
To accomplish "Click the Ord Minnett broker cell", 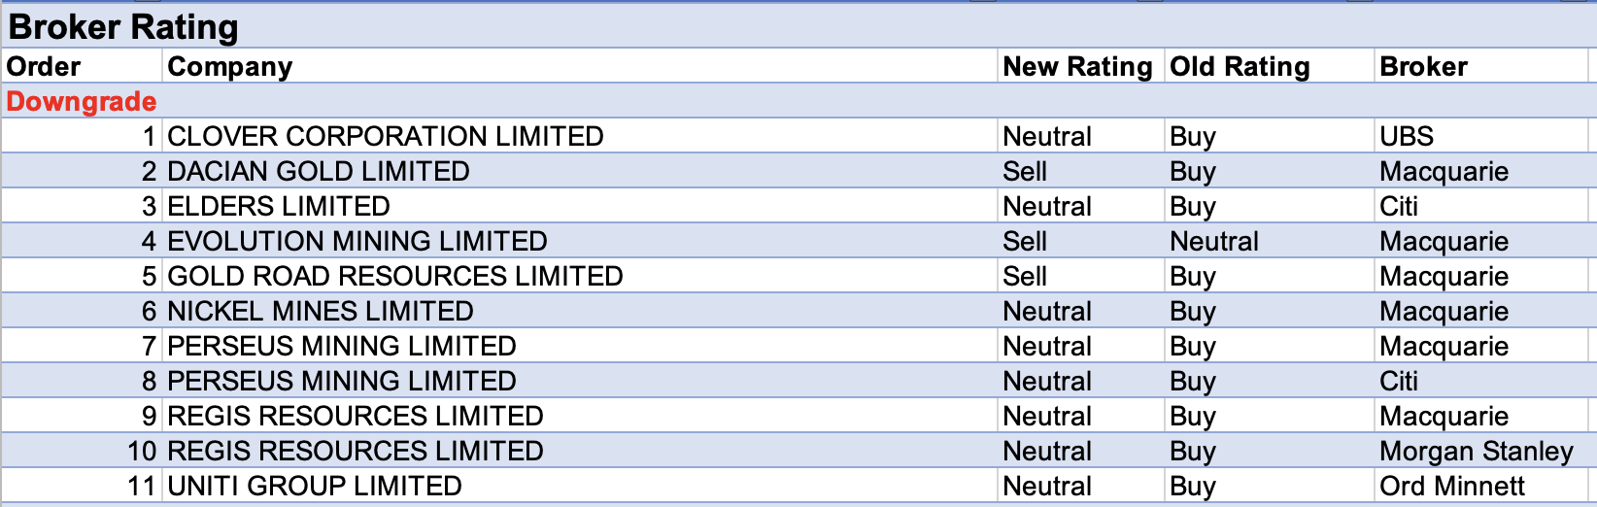I will tap(1452, 486).
